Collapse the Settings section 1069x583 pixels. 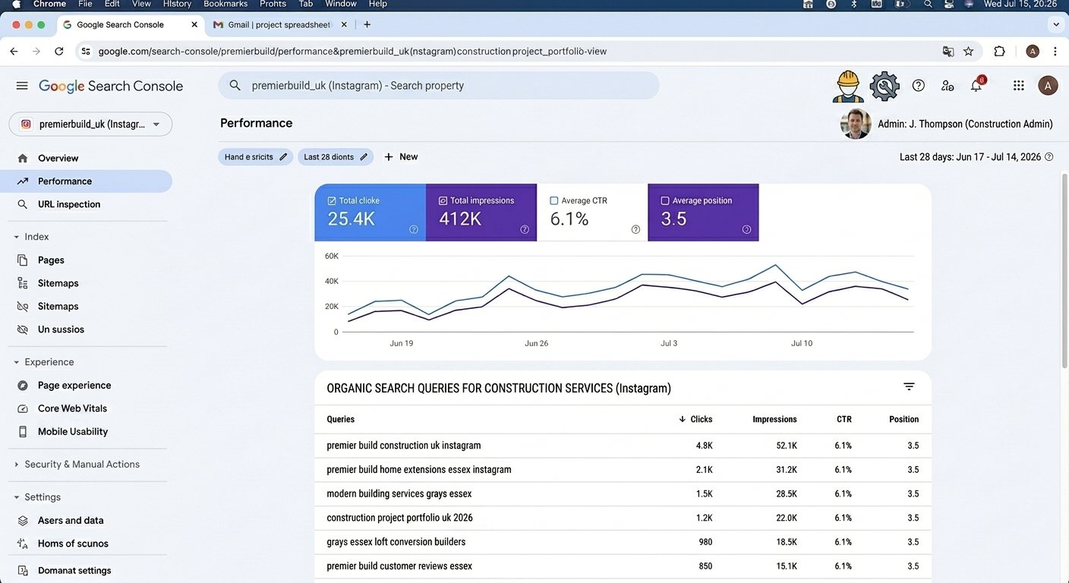point(17,497)
